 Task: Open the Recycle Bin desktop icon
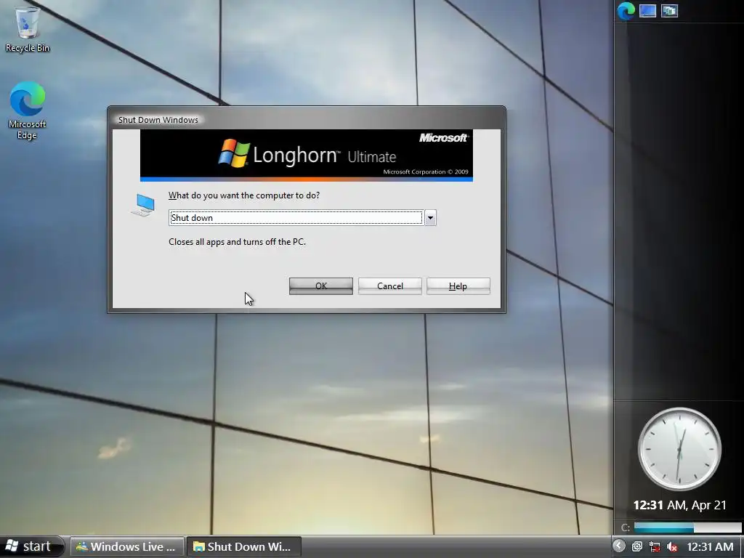[28, 29]
